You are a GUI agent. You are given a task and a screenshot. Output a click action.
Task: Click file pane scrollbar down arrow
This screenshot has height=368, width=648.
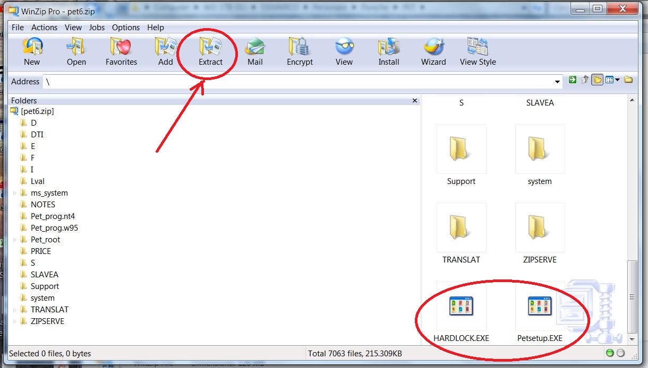(x=632, y=339)
